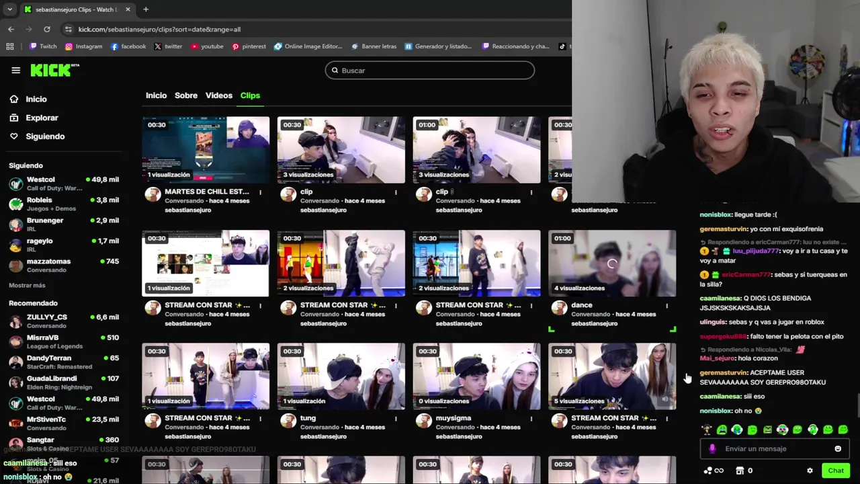Switch to the Videos tab
860x484 pixels.
(219, 95)
